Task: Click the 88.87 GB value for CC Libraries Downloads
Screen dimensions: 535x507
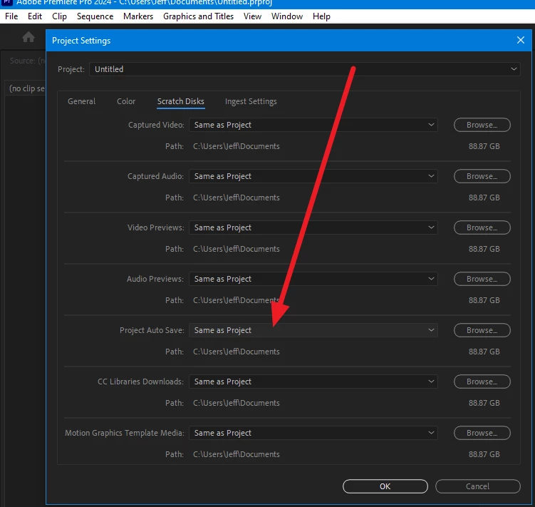Action: tap(484, 403)
